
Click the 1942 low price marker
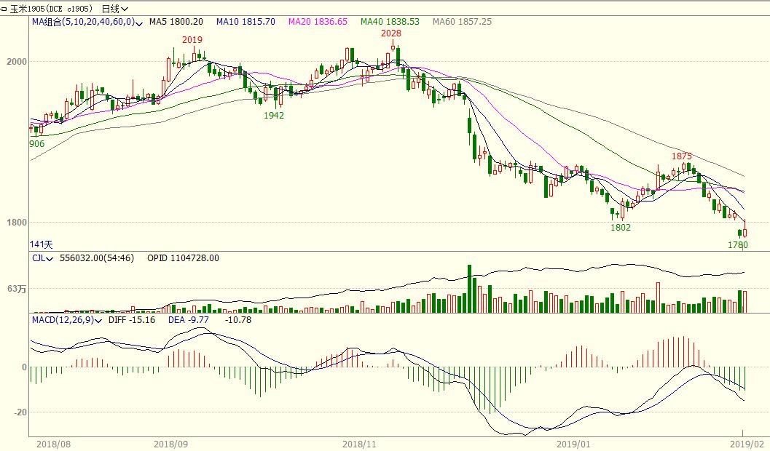coord(274,115)
